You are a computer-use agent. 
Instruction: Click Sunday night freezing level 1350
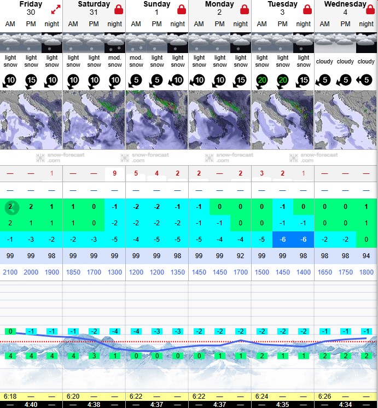(178, 272)
